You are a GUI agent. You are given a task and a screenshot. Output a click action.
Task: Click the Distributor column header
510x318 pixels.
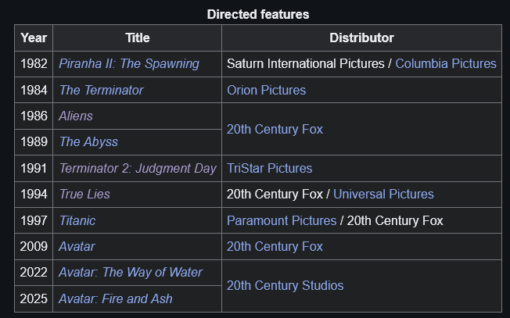(361, 38)
